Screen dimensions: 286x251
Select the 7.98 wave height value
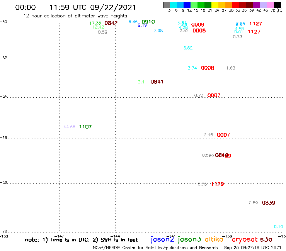tap(158, 31)
